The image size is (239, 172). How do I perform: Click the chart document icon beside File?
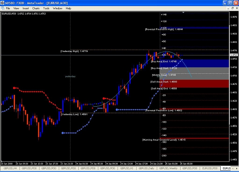tap(3, 8)
